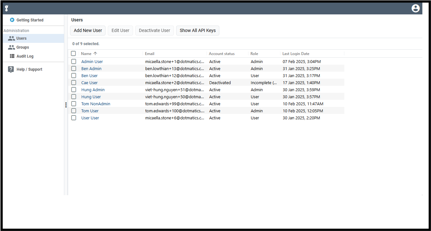Click Show All API Keys button

[198, 30]
